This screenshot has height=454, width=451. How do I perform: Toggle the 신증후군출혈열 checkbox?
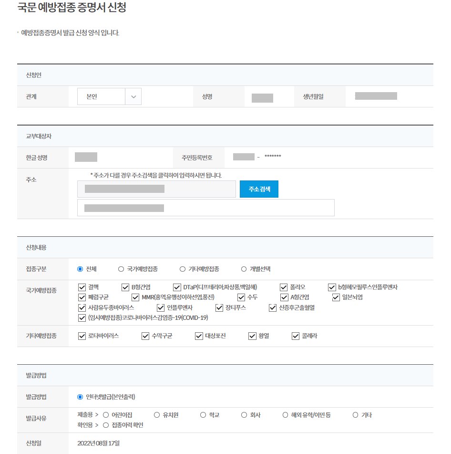(x=273, y=307)
